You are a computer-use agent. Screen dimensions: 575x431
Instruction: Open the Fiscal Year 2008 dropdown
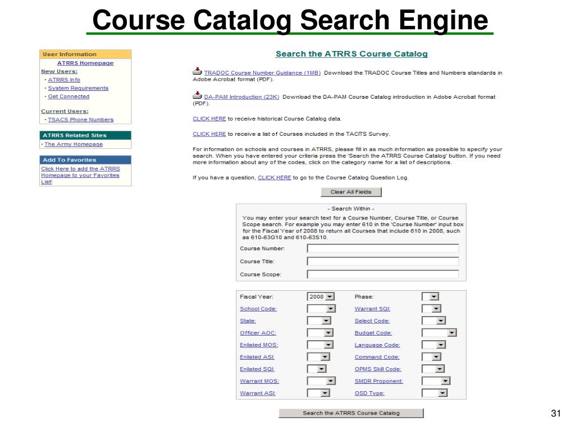point(321,297)
